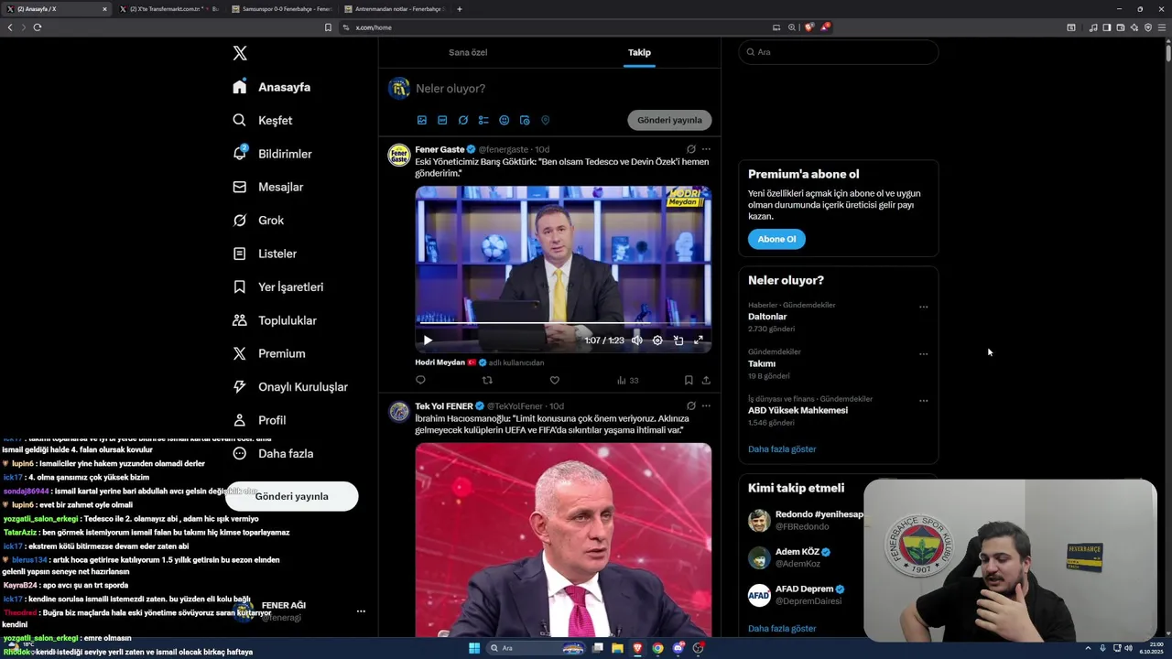Click Abone Ol premium button

coord(776,239)
